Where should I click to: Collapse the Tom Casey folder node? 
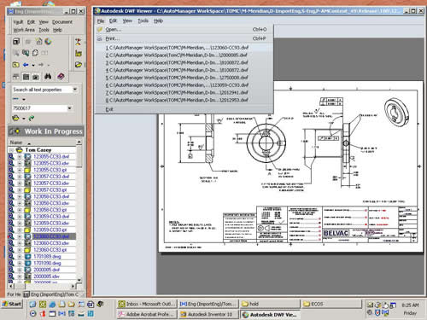(11, 149)
